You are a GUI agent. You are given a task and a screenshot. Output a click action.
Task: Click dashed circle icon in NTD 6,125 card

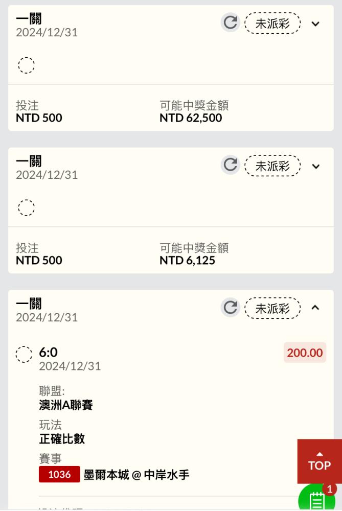point(26,208)
